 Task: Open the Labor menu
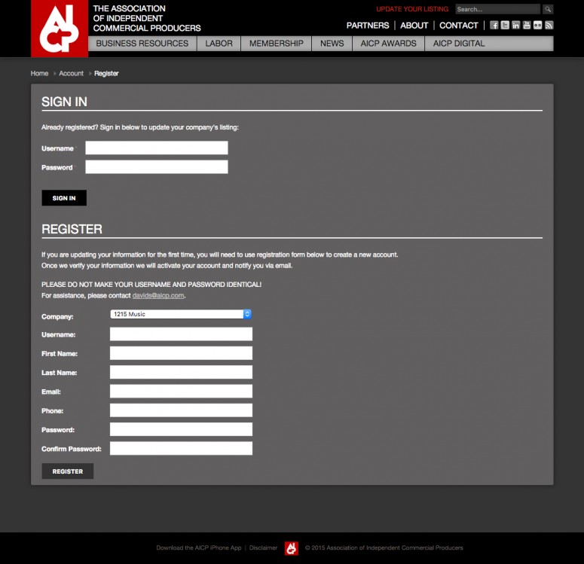click(219, 44)
